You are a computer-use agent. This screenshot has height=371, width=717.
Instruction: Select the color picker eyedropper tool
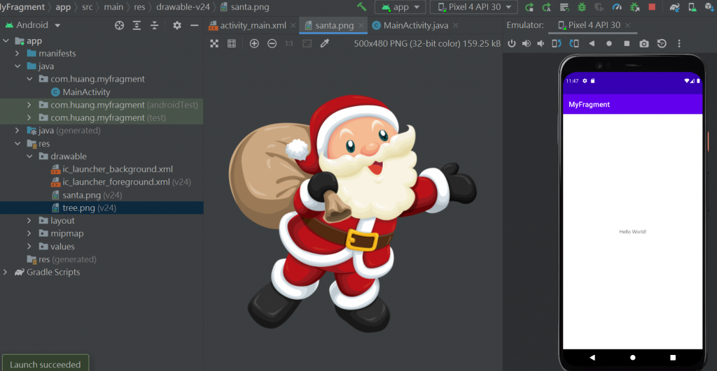coord(325,43)
